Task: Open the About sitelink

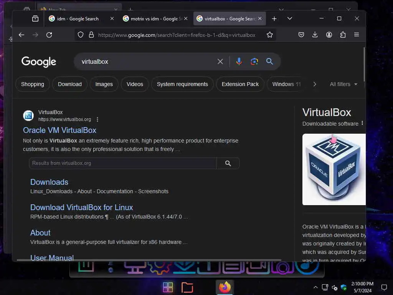Action: tap(40, 233)
